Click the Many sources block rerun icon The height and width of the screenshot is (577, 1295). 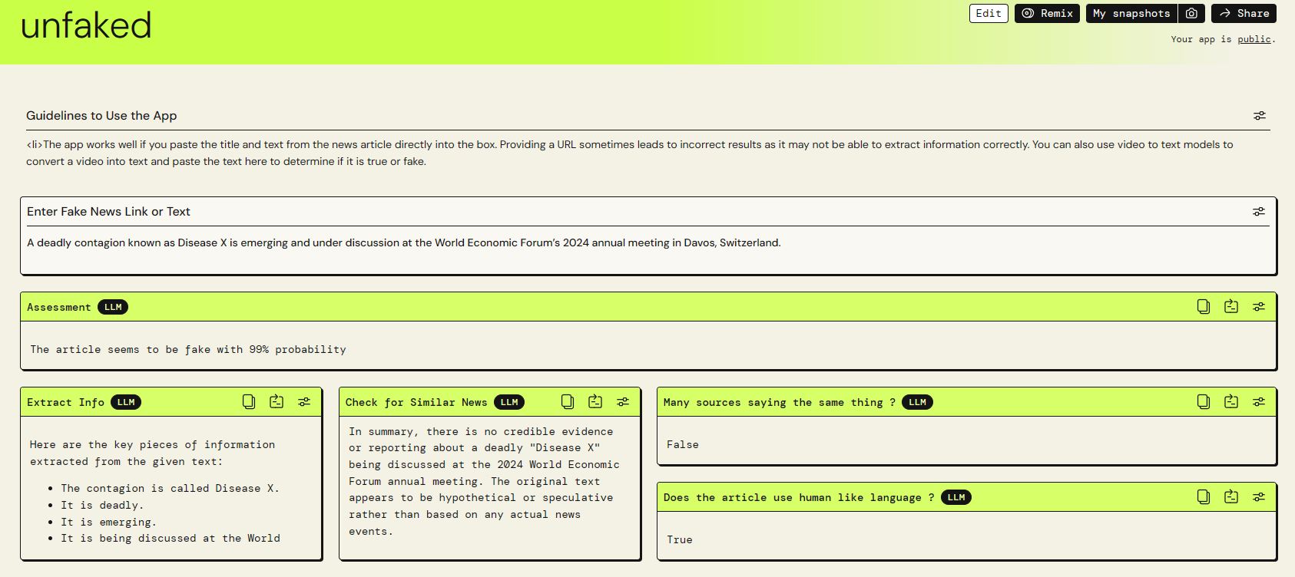tap(1231, 402)
